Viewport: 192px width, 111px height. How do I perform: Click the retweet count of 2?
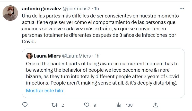tap(63, 105)
